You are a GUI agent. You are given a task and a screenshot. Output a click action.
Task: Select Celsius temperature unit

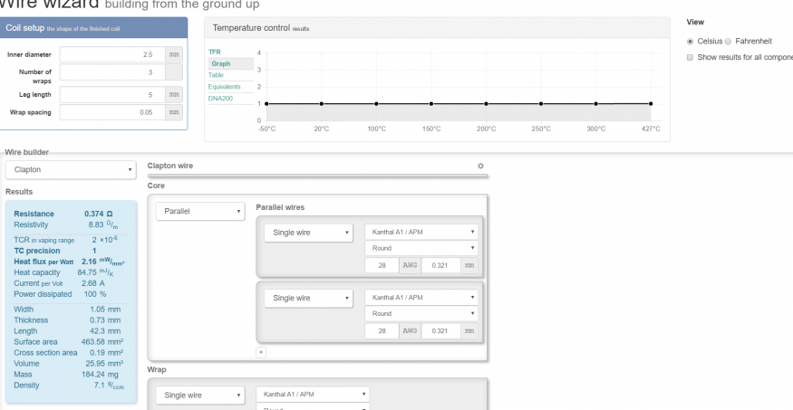pos(690,42)
